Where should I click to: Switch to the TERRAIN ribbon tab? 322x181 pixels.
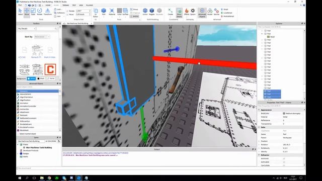coord(65,5)
